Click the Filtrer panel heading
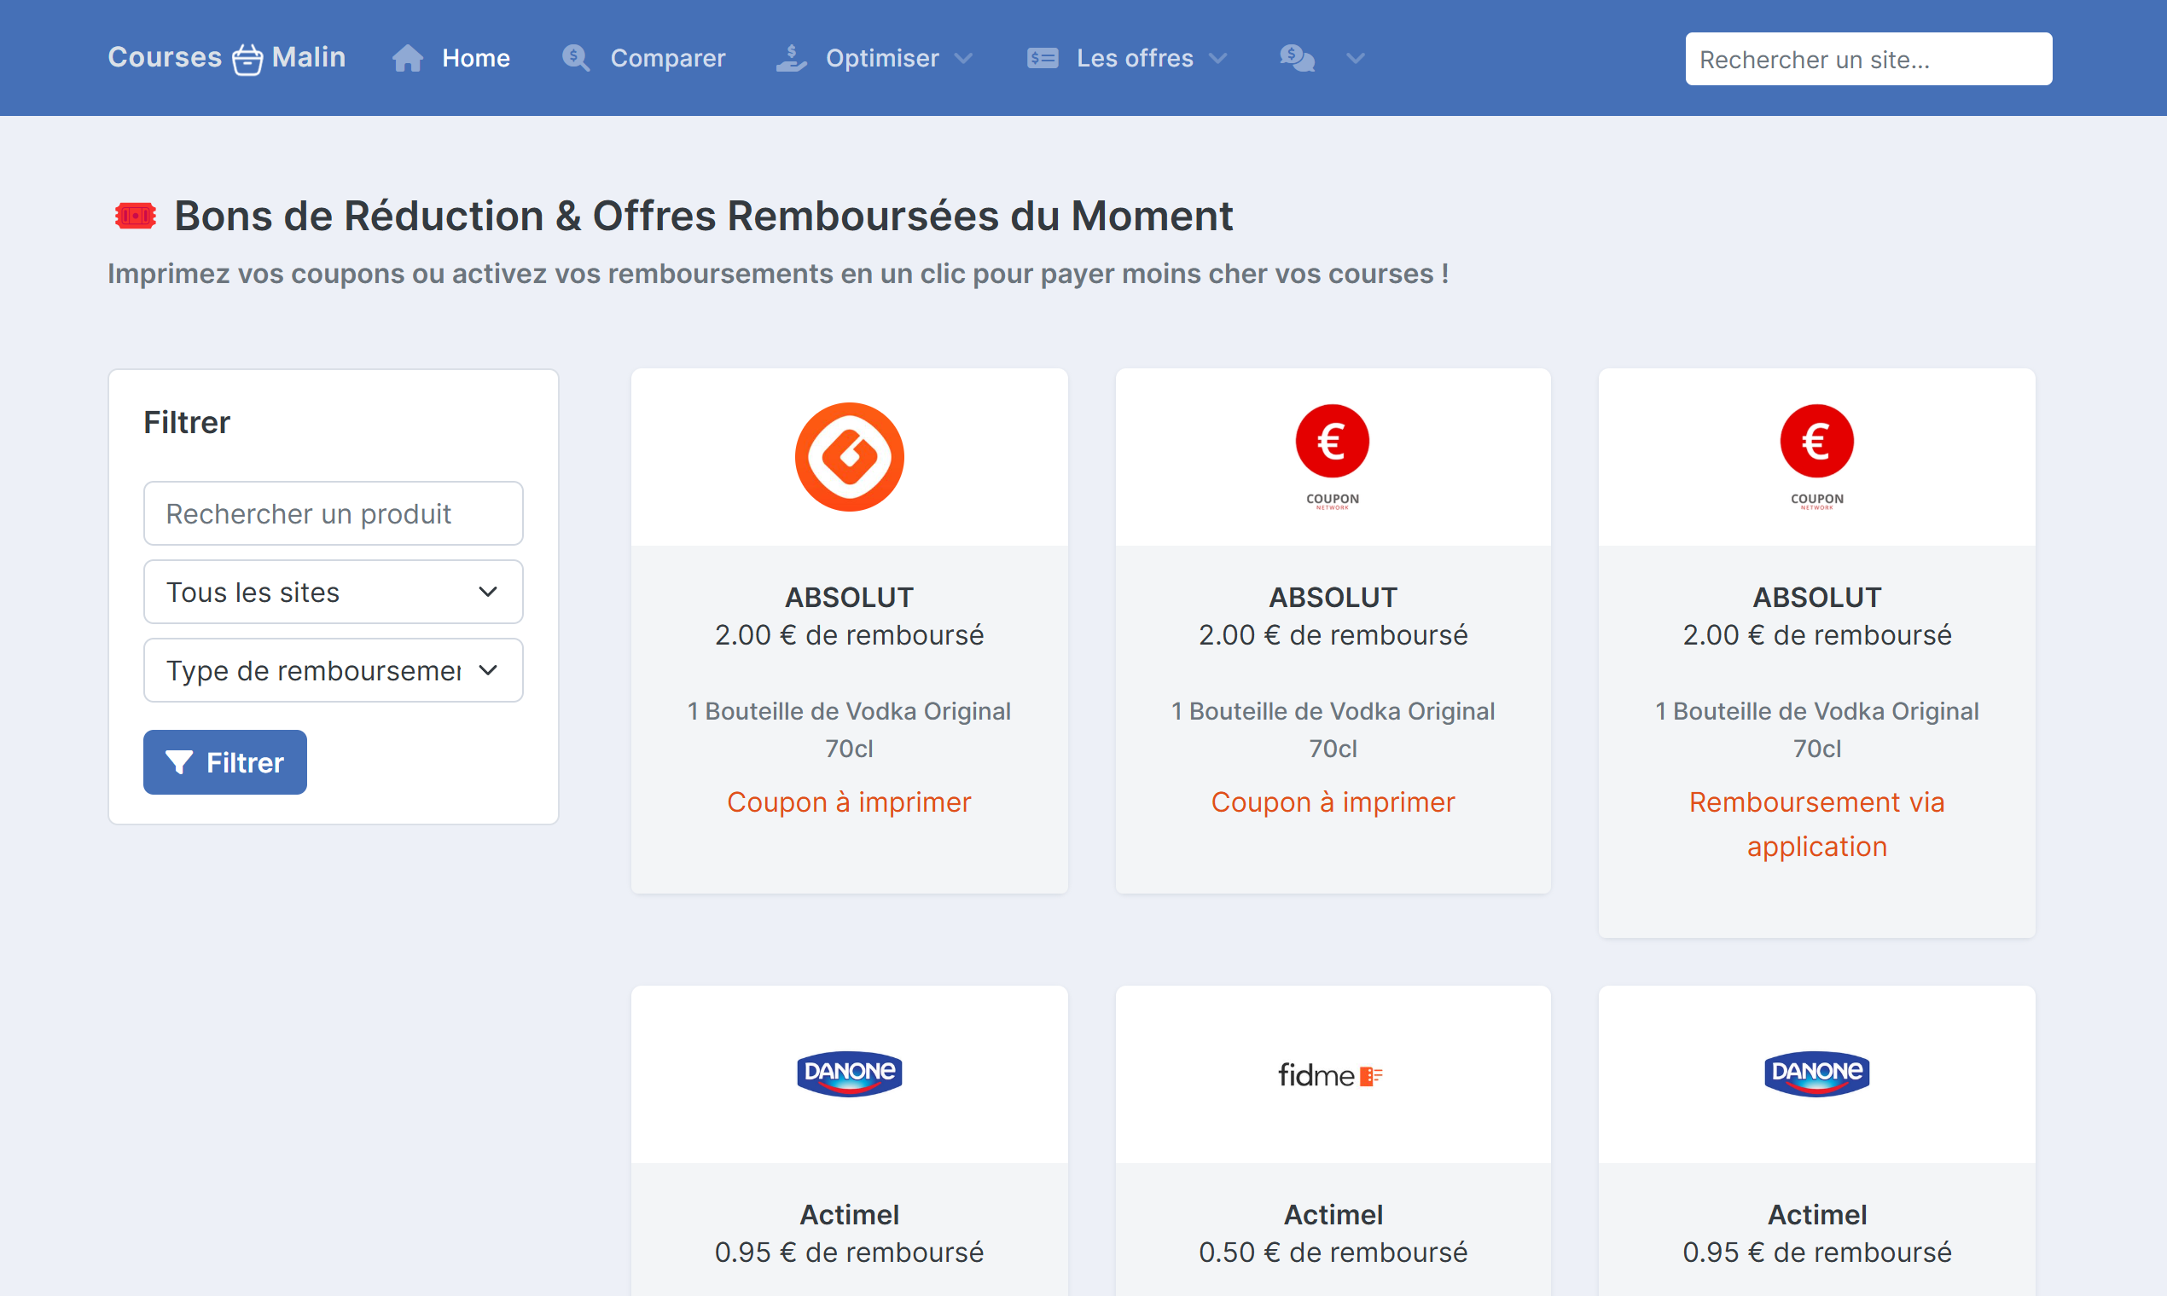 click(187, 423)
